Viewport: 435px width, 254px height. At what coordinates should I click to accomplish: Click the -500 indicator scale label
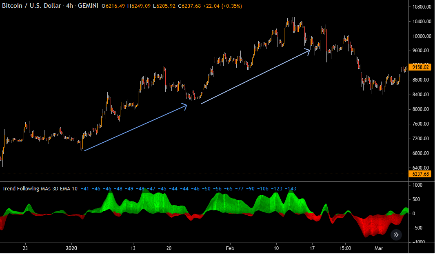417,228
